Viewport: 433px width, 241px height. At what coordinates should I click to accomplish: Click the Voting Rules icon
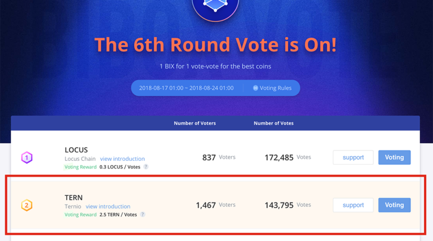[x=255, y=88]
